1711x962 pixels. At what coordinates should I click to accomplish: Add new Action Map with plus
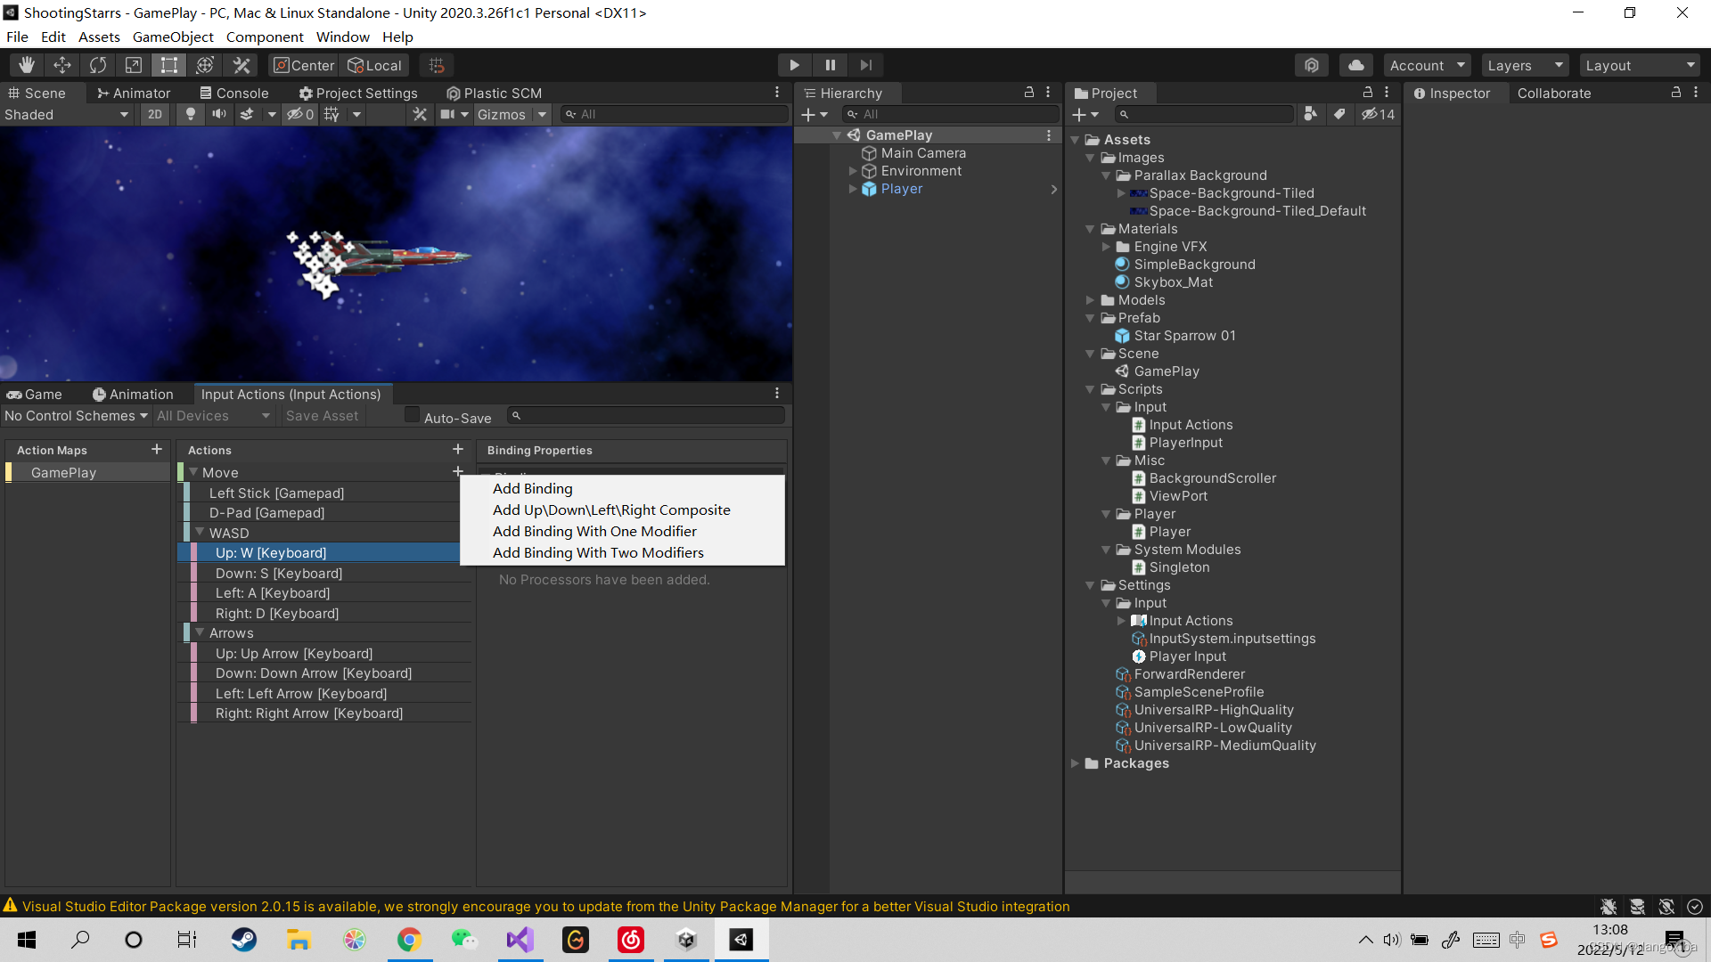click(157, 450)
